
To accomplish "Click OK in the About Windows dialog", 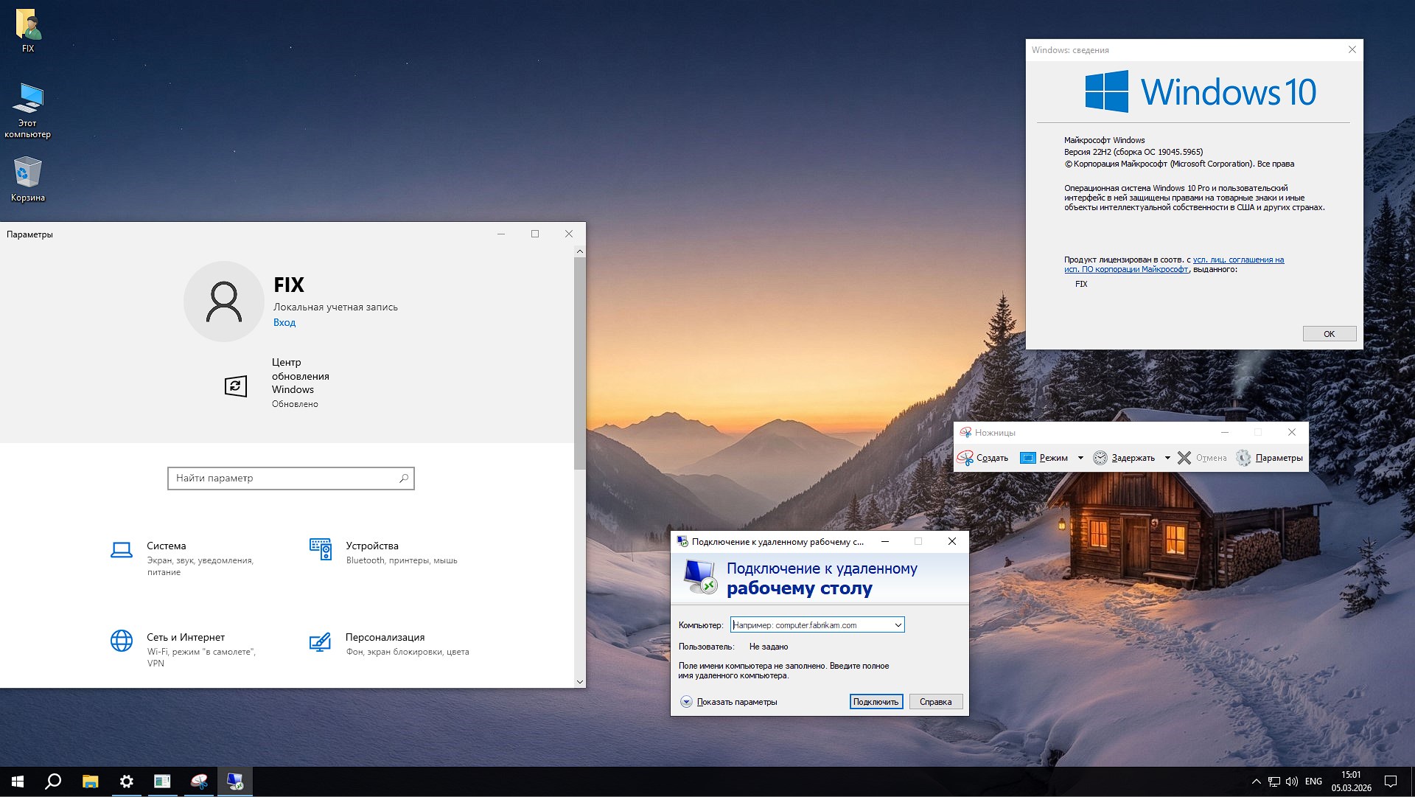I will pyautogui.click(x=1329, y=334).
